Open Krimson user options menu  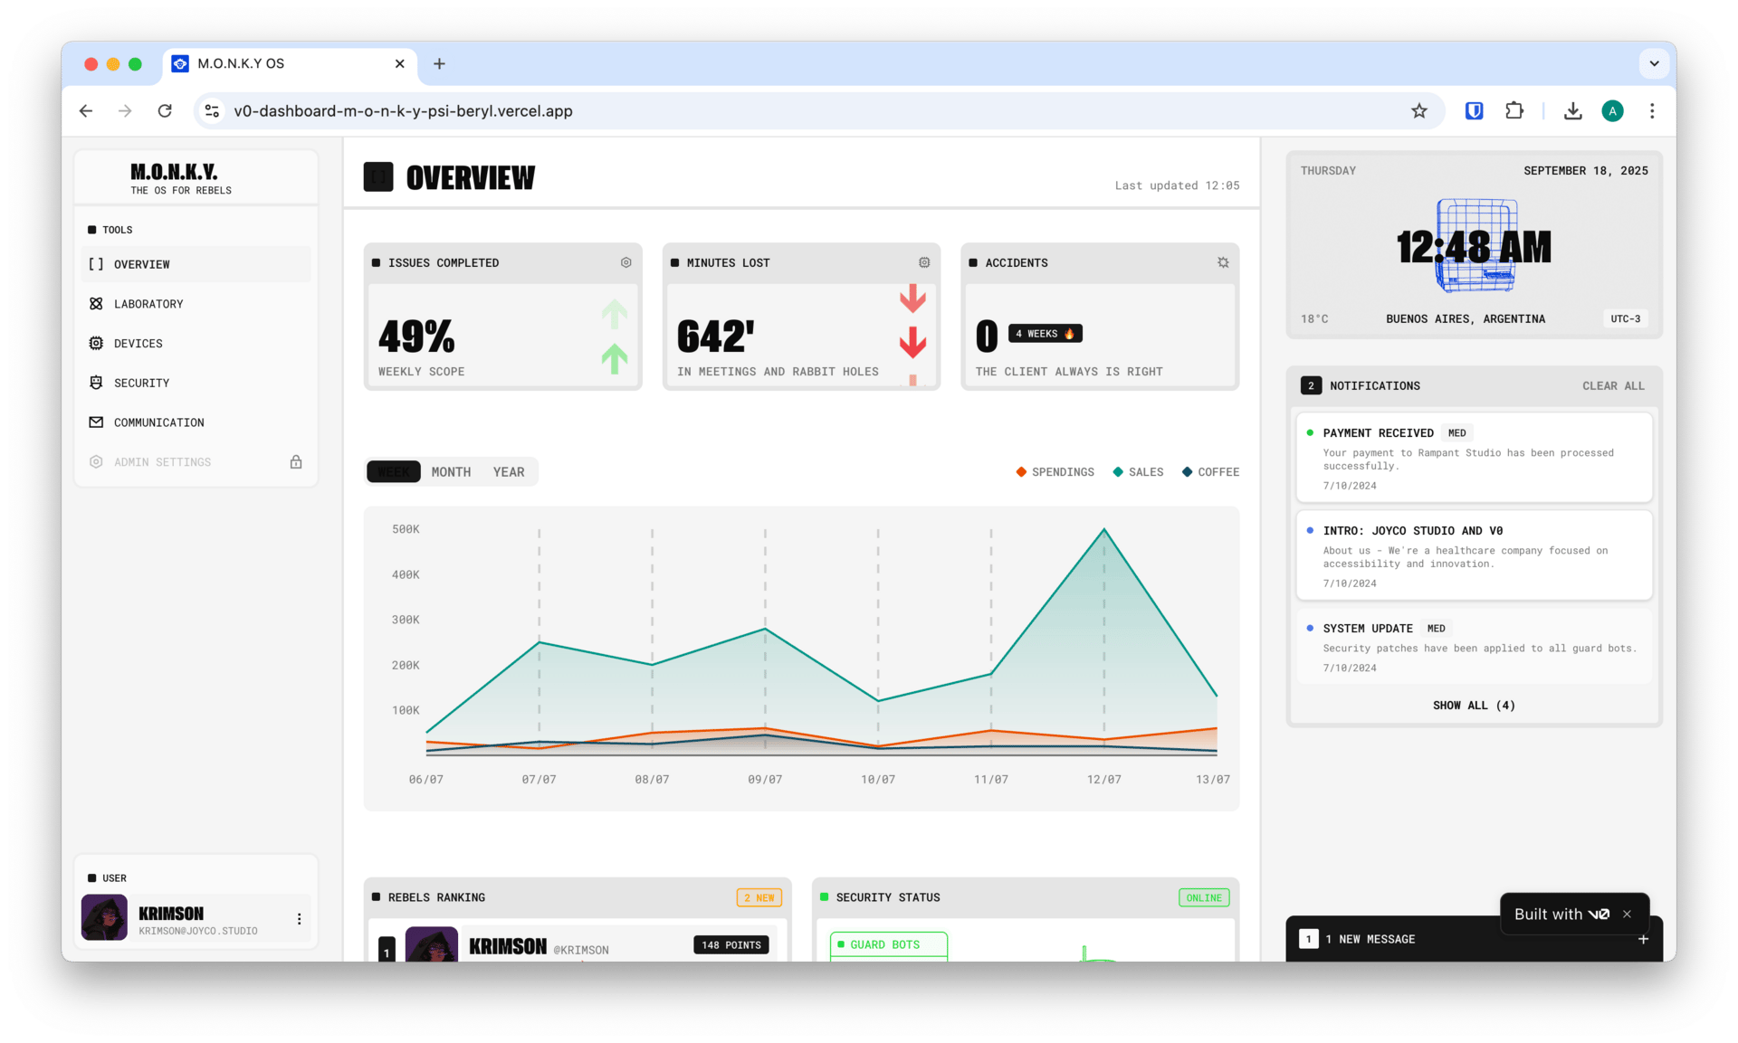[299, 919]
